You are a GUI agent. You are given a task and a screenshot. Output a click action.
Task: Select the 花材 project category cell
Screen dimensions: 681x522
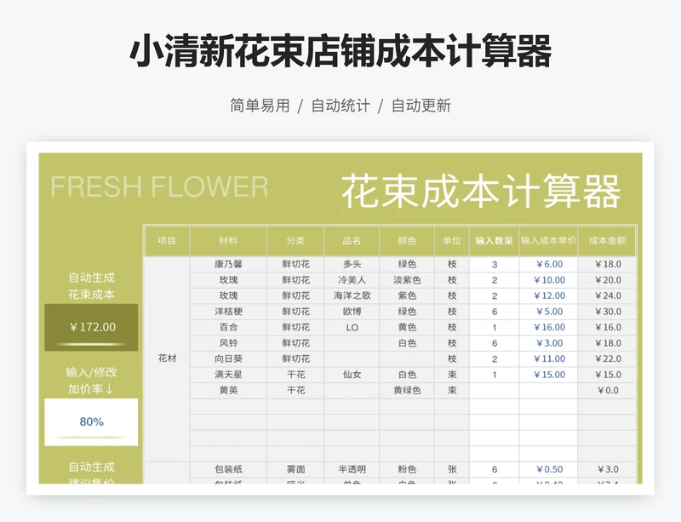click(x=167, y=359)
